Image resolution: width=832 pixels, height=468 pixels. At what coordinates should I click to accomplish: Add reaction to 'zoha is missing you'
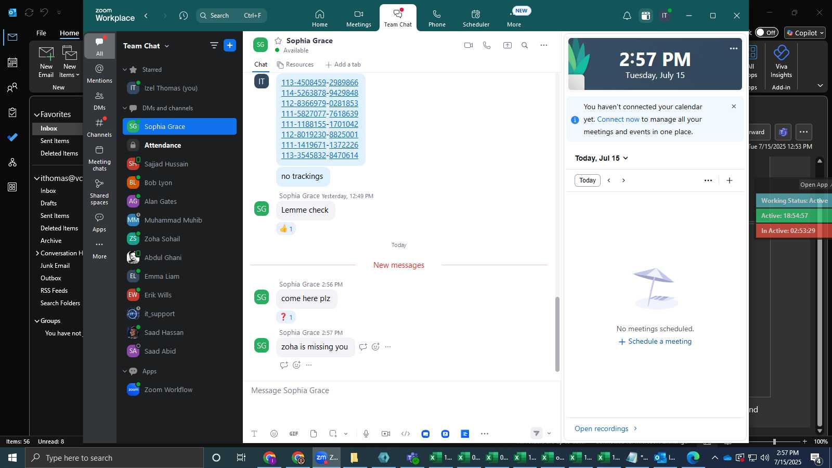tap(375, 347)
